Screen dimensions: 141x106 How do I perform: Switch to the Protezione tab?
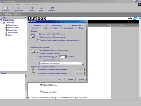point(38,26)
